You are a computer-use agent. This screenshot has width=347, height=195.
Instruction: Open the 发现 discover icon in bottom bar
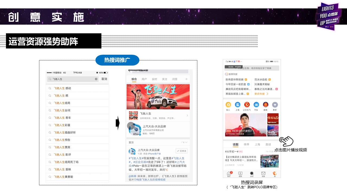(252, 174)
